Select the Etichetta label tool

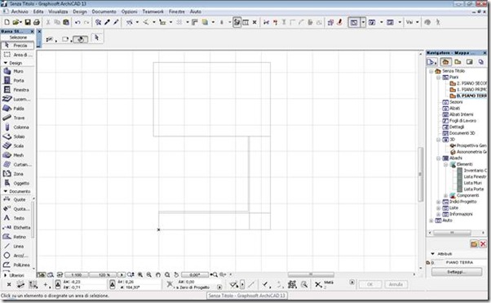click(x=17, y=227)
